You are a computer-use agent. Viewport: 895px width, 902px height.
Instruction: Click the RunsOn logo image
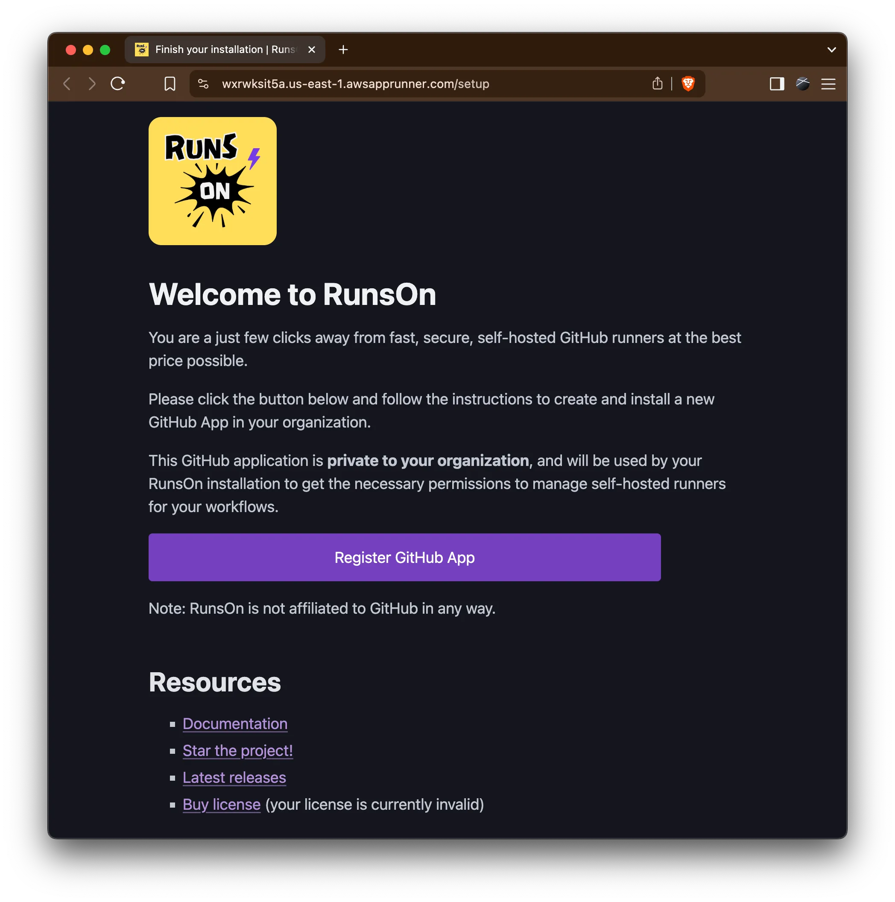coord(212,181)
